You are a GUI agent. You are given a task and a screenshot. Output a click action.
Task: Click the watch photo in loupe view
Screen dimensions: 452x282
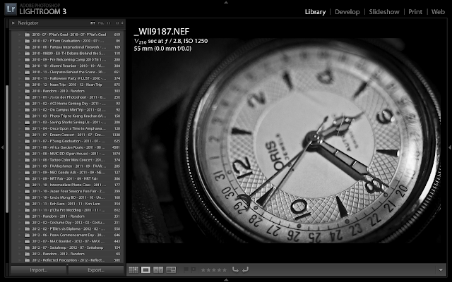point(286,141)
